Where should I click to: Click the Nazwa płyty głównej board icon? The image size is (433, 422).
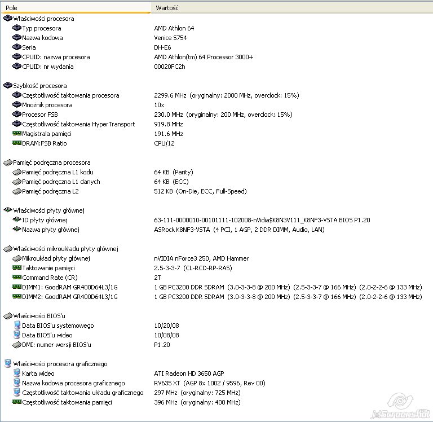(17, 230)
